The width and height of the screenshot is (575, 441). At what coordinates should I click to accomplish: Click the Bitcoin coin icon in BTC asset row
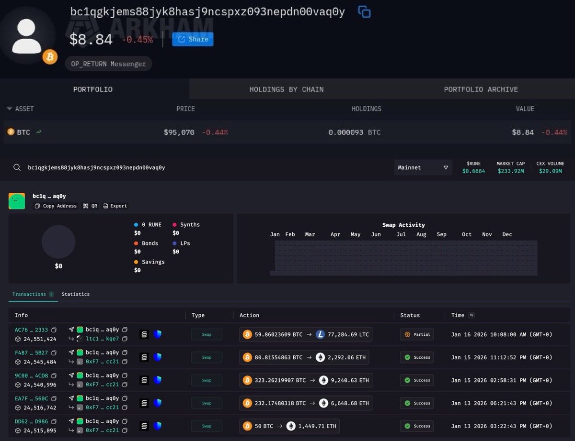[11, 132]
